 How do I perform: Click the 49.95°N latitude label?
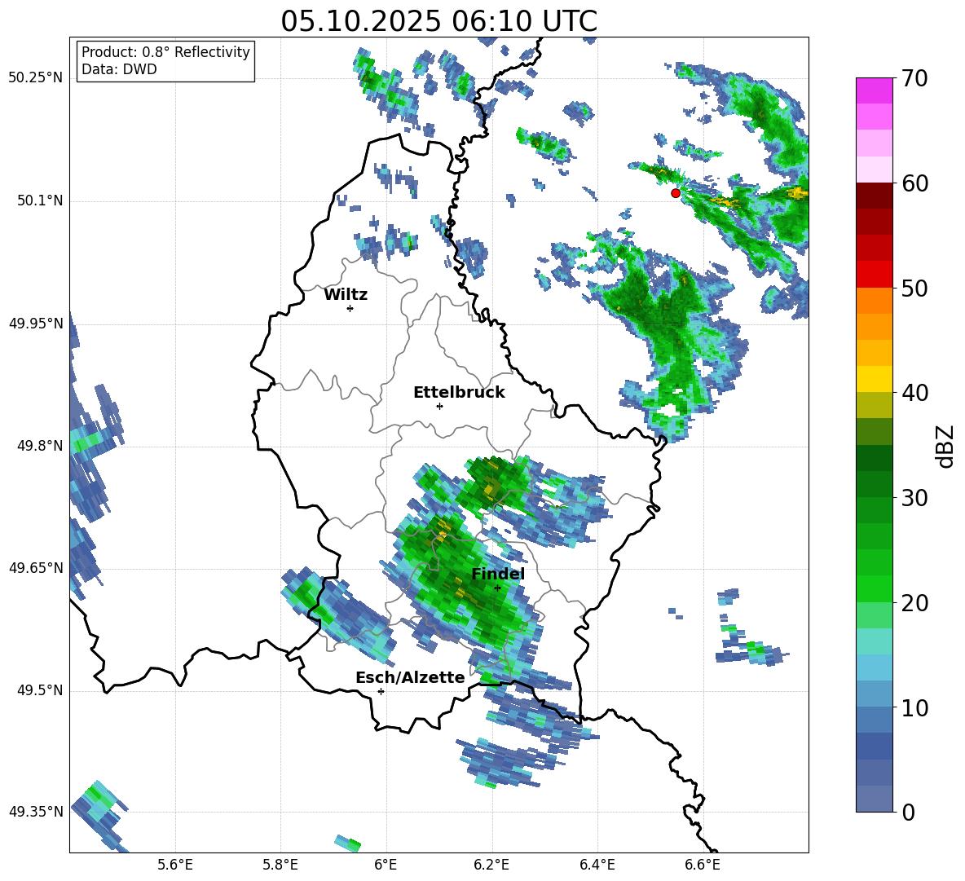point(36,324)
